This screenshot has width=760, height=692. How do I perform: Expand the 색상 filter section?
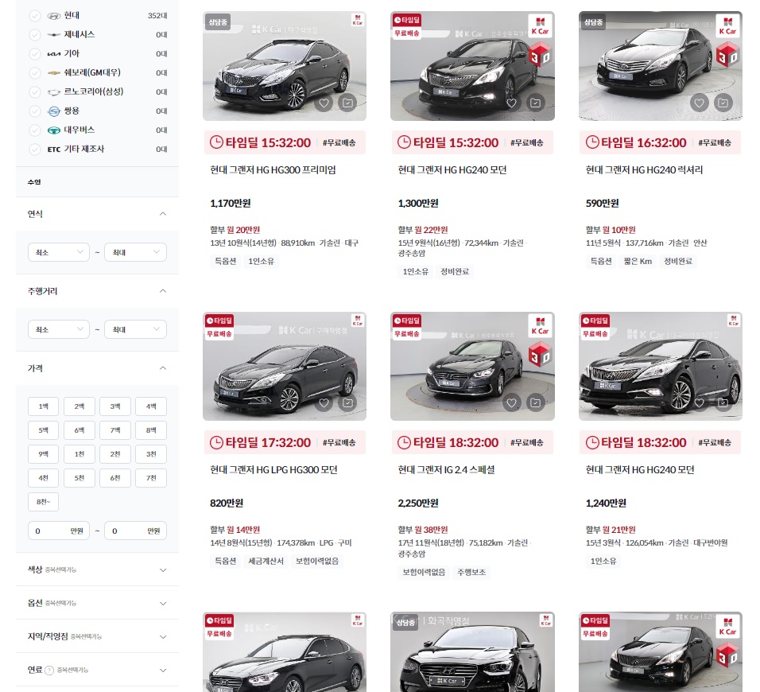point(163,570)
